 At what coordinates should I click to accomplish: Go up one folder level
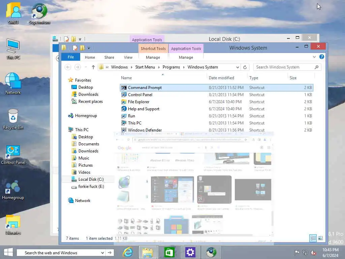pyautogui.click(x=93, y=67)
